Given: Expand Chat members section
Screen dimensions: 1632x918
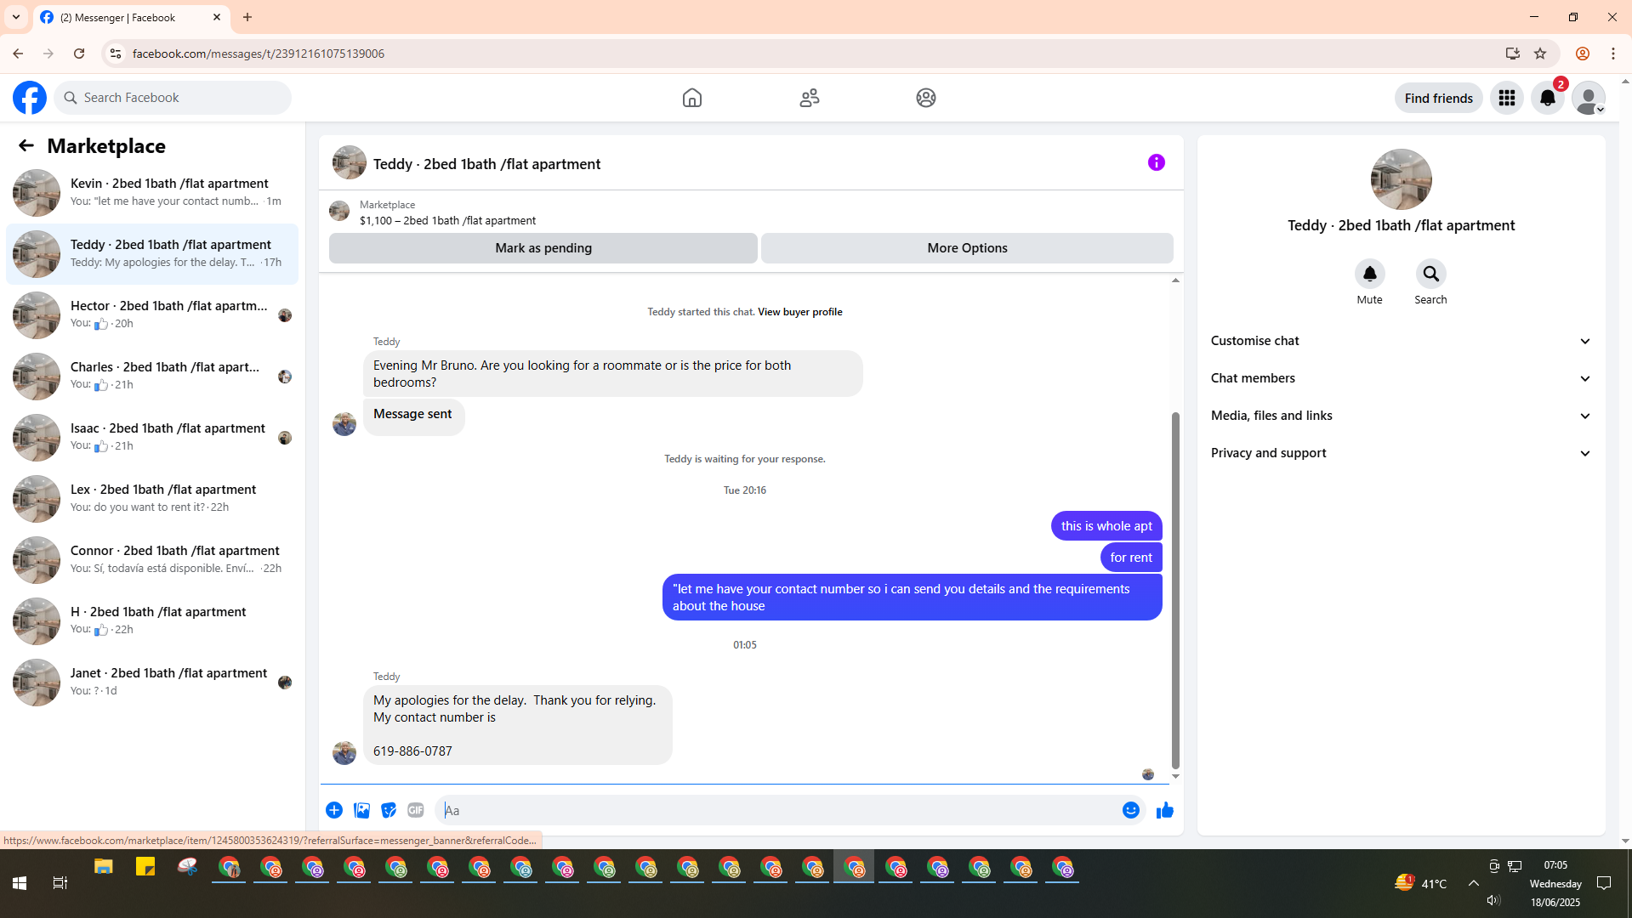Looking at the screenshot, I should click(1401, 378).
